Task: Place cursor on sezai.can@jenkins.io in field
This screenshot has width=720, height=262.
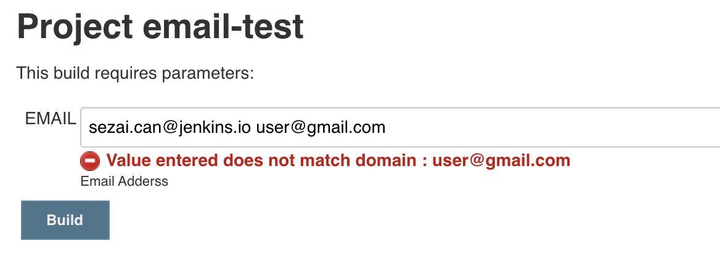Action: (170, 127)
